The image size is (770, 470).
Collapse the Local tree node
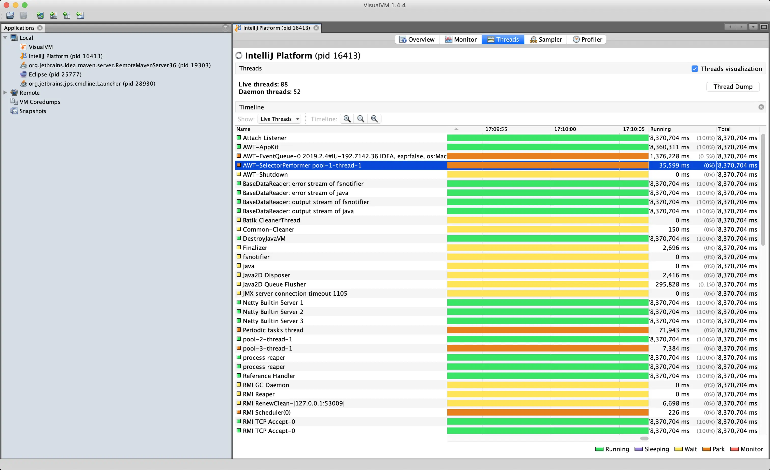point(5,37)
